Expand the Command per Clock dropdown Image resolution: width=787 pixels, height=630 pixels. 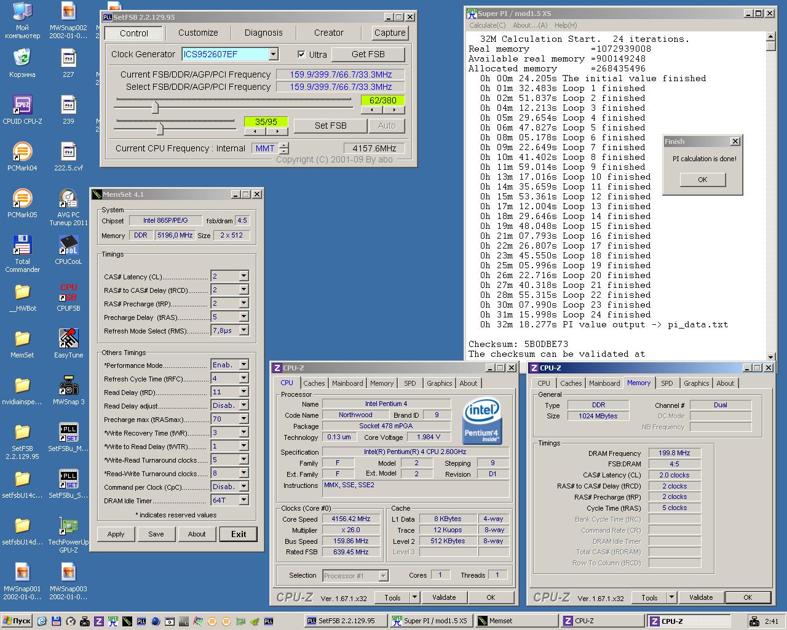click(x=243, y=487)
